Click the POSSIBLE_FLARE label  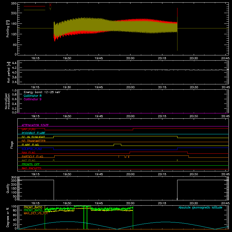[33, 133]
